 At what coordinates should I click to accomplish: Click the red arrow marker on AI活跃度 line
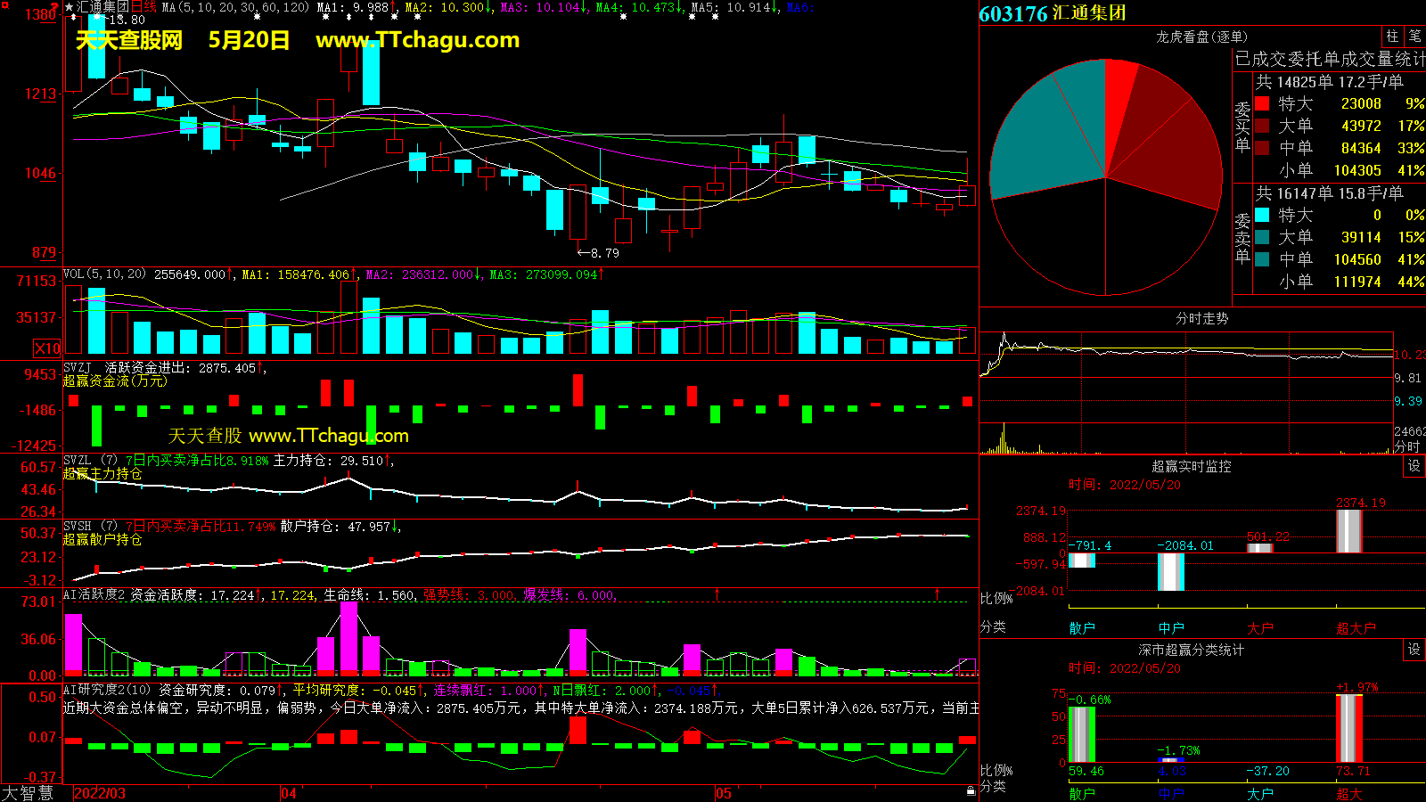[x=717, y=593]
